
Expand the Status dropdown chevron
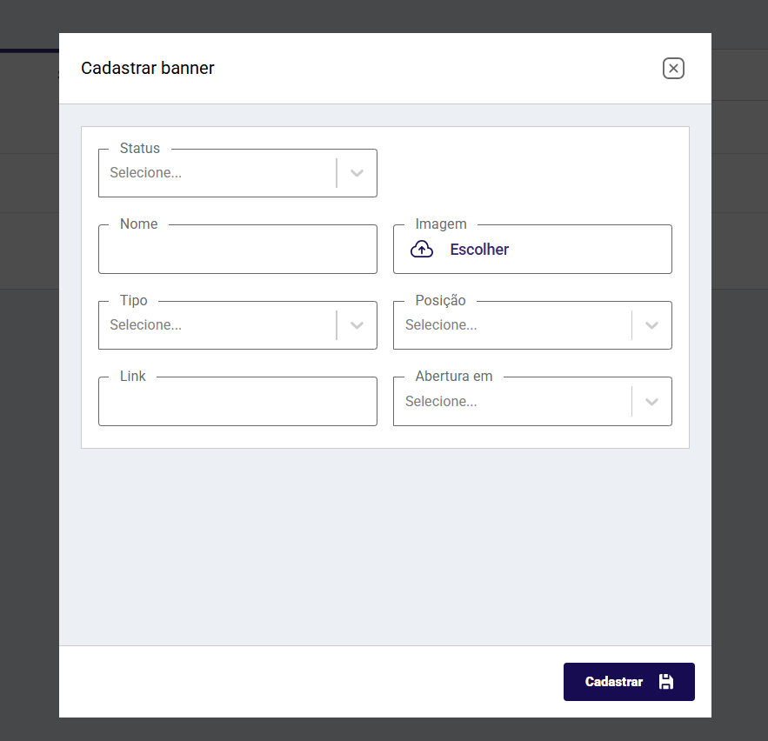click(357, 173)
